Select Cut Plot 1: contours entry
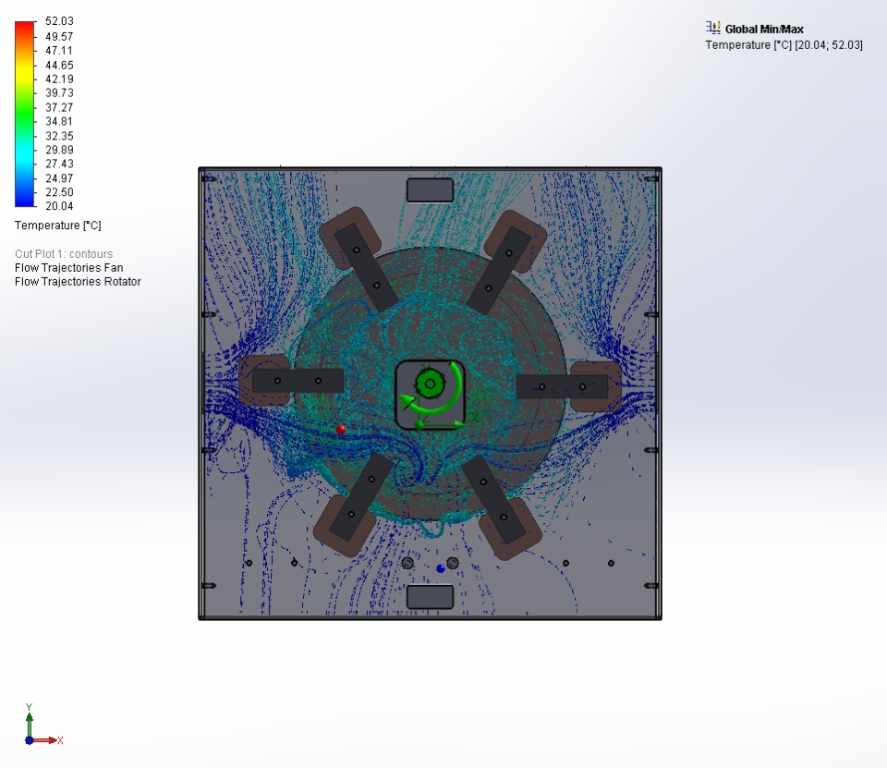887x768 pixels. [64, 253]
